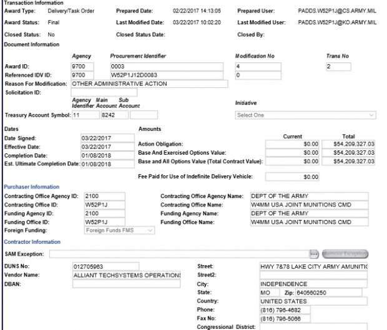Viewport: 387px width, 330px height.
Task: Click the Funding Office ID field
Action: click(x=105, y=222)
